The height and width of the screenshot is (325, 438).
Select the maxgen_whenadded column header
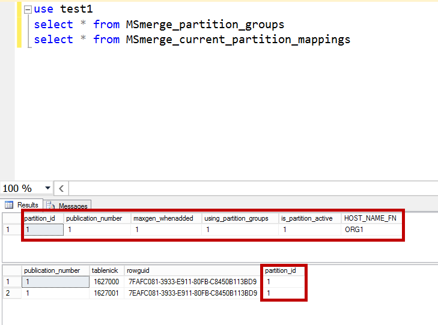coord(163,218)
